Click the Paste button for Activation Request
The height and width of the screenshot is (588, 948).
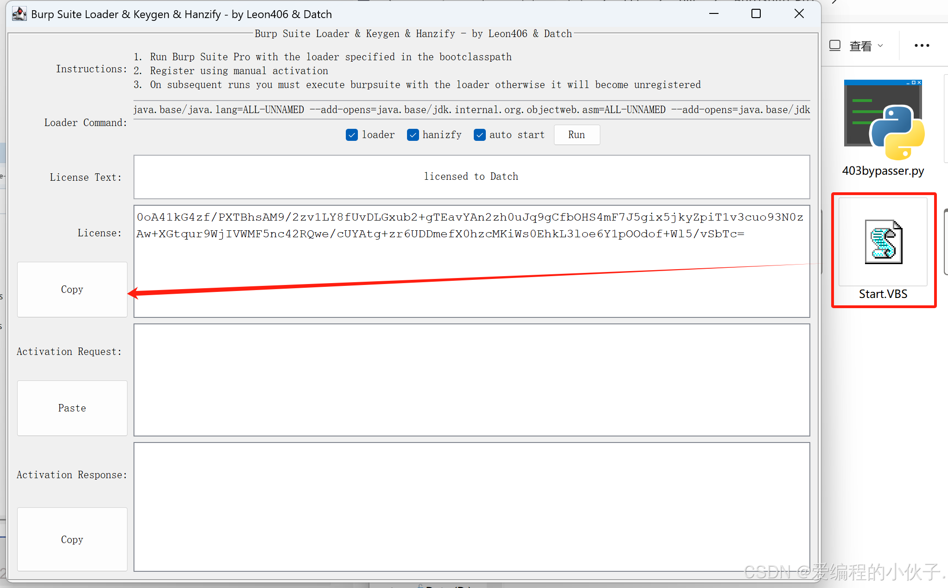(x=72, y=408)
